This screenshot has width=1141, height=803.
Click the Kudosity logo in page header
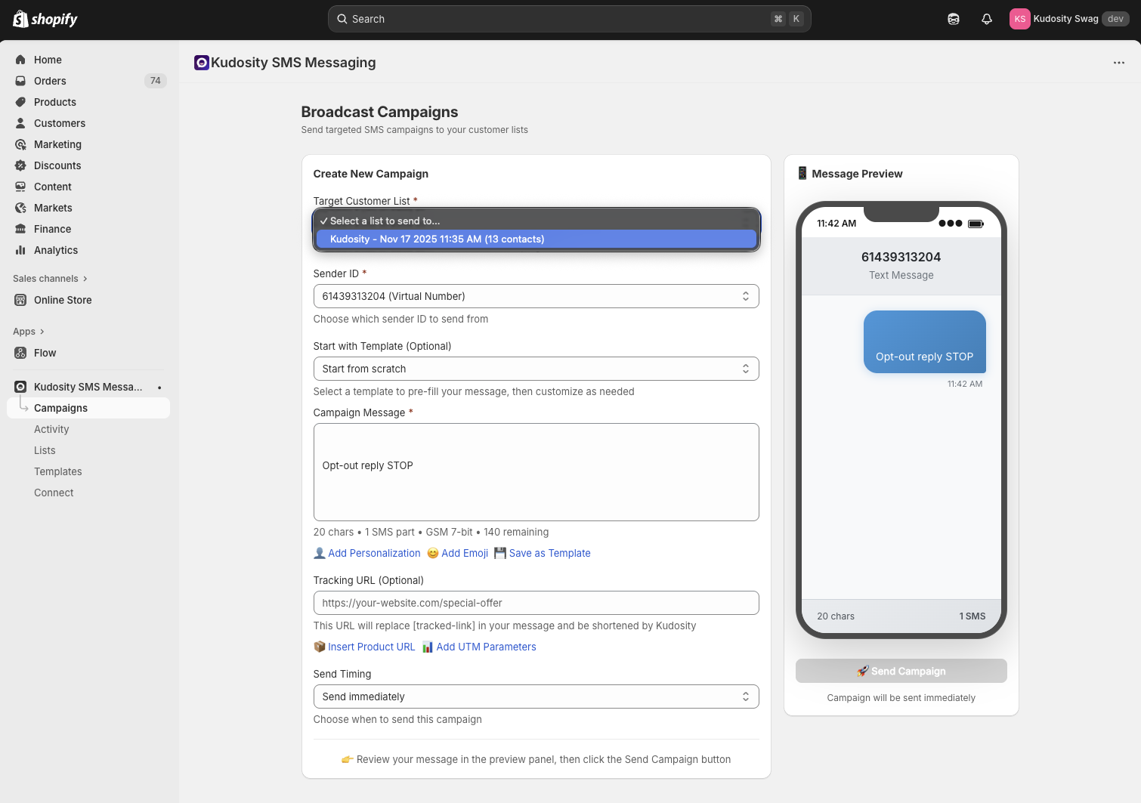click(x=201, y=63)
